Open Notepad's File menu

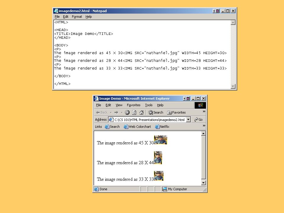click(57, 17)
